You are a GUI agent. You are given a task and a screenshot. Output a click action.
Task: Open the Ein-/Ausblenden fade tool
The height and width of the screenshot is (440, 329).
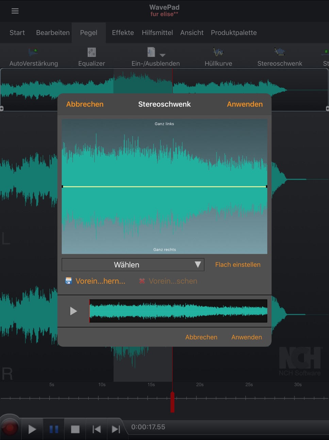point(155,57)
